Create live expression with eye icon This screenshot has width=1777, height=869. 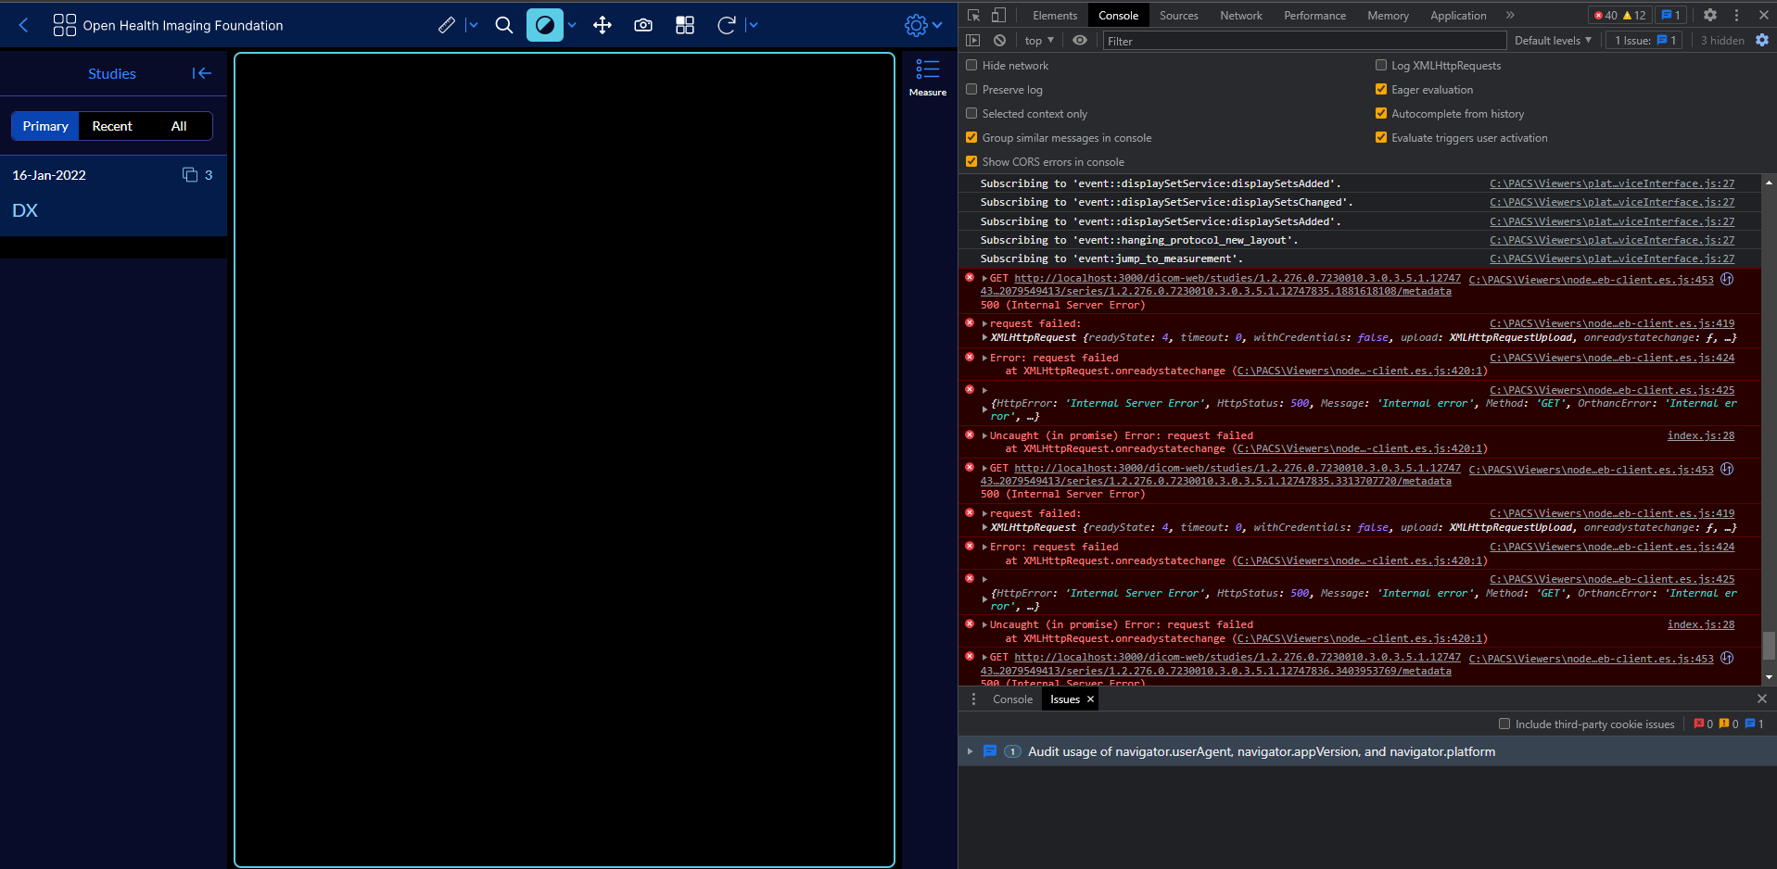coord(1080,40)
